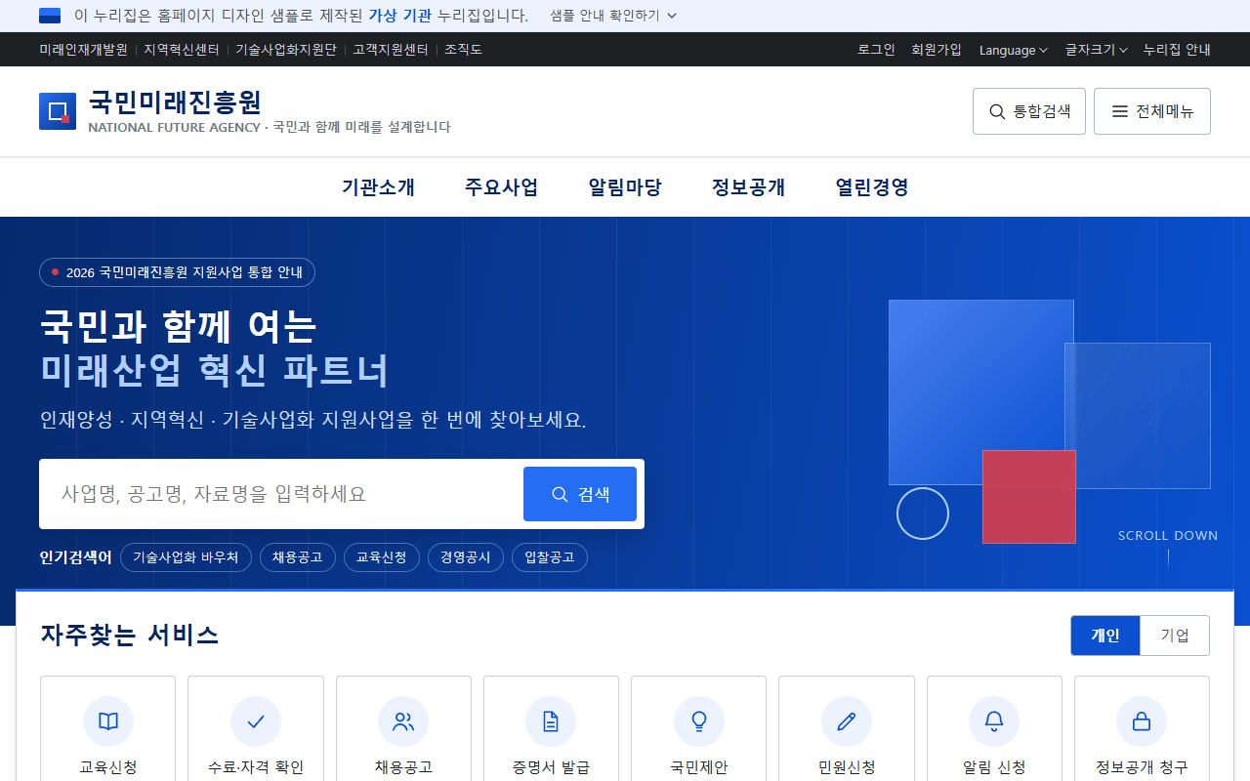Image resolution: width=1250 pixels, height=781 pixels.
Task: Click the checkmark icon for 수료·자격 확인
Action: [x=256, y=721]
